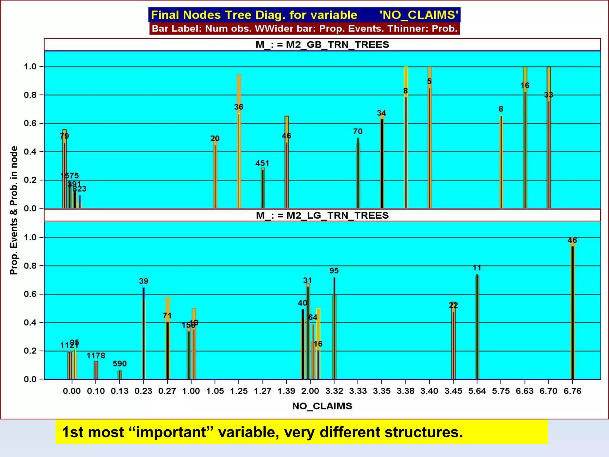Select the 'M_: = M2_LG_TRN_TREES' panel header

(x=322, y=215)
